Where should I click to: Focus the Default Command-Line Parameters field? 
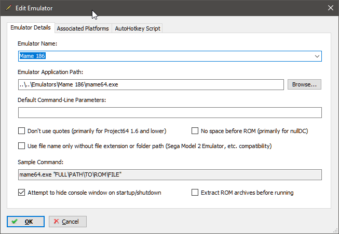click(169, 112)
